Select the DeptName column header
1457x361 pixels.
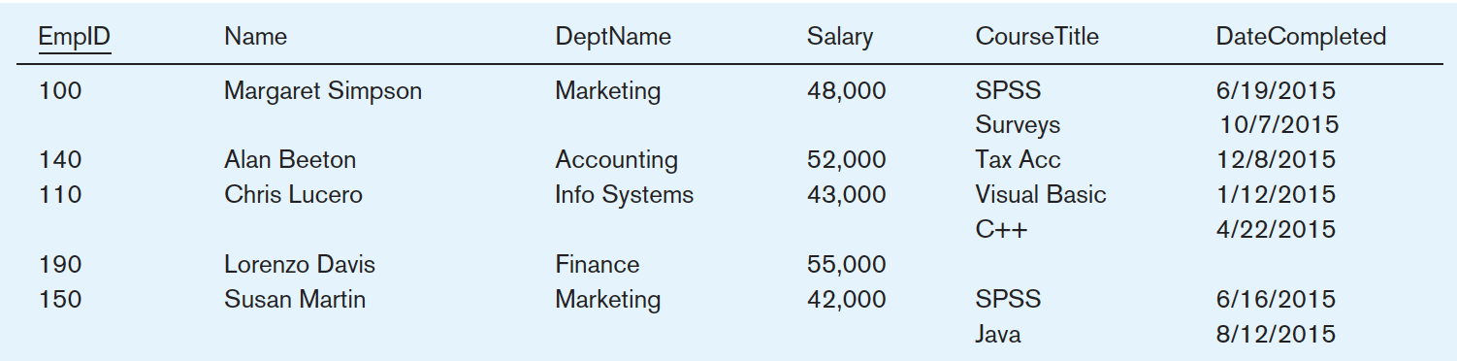613,38
